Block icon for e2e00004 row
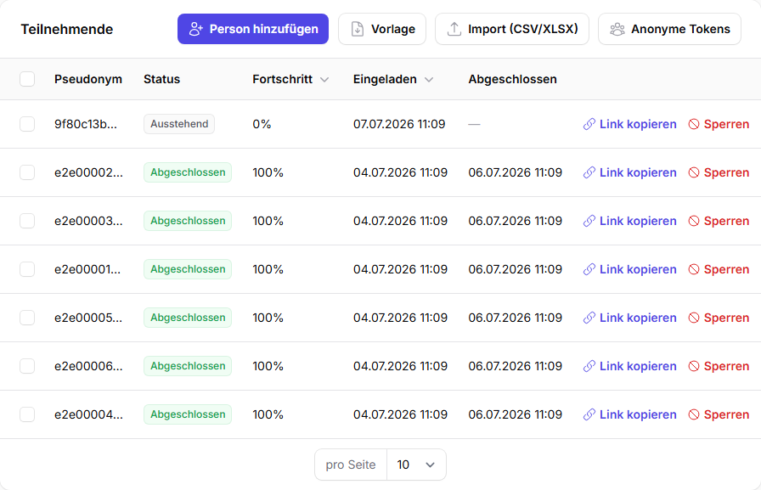The image size is (761, 490). (694, 414)
